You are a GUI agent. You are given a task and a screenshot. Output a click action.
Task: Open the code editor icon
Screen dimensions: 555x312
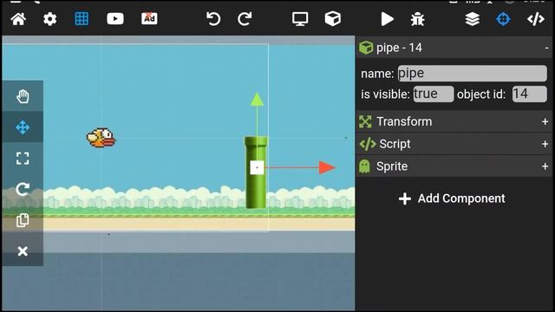click(536, 19)
